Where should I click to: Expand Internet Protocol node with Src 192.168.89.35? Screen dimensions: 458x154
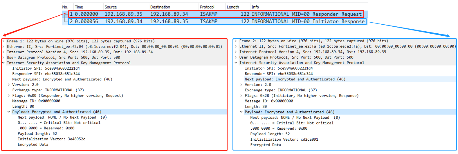coord(3,52)
